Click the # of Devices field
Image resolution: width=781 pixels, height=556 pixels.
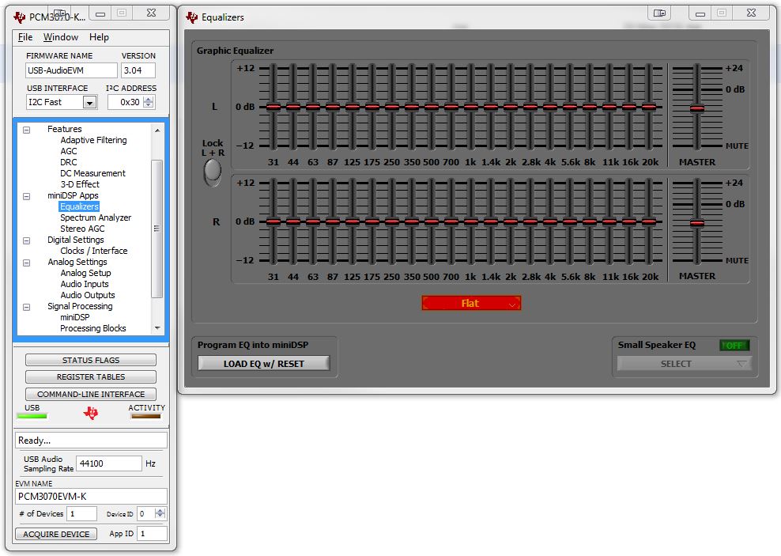(82, 513)
